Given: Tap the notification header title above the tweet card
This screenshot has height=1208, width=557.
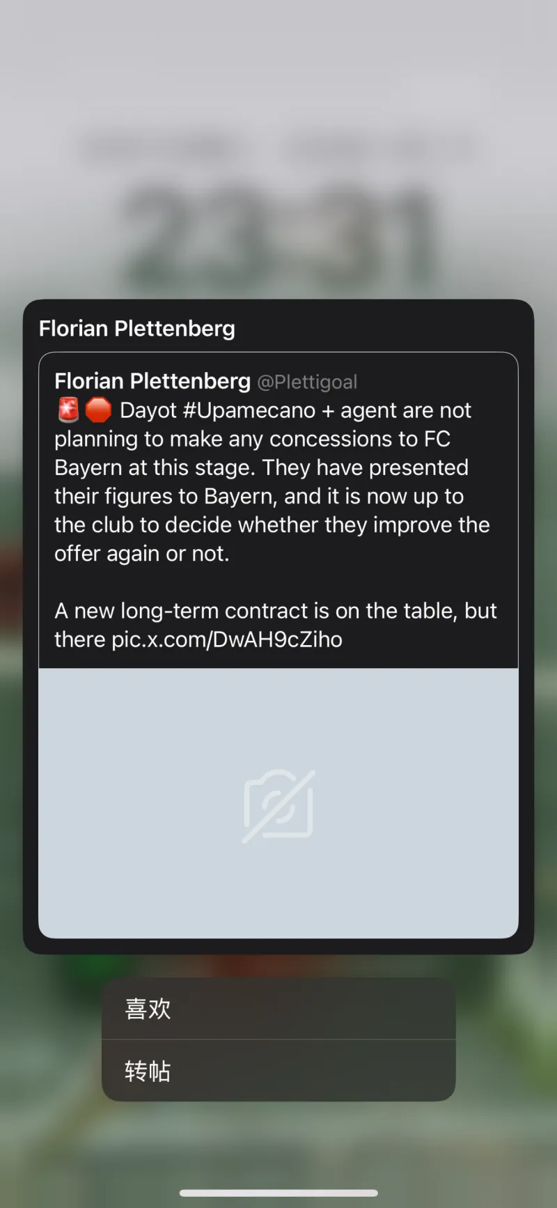Looking at the screenshot, I should [x=137, y=328].
